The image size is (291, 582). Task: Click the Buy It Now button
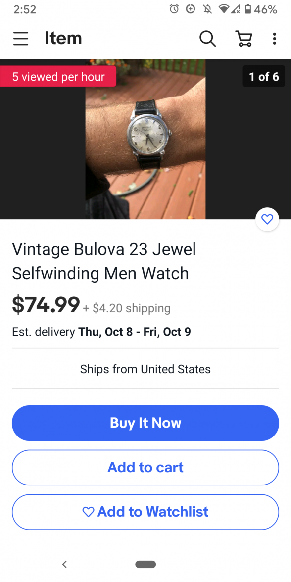point(145,423)
